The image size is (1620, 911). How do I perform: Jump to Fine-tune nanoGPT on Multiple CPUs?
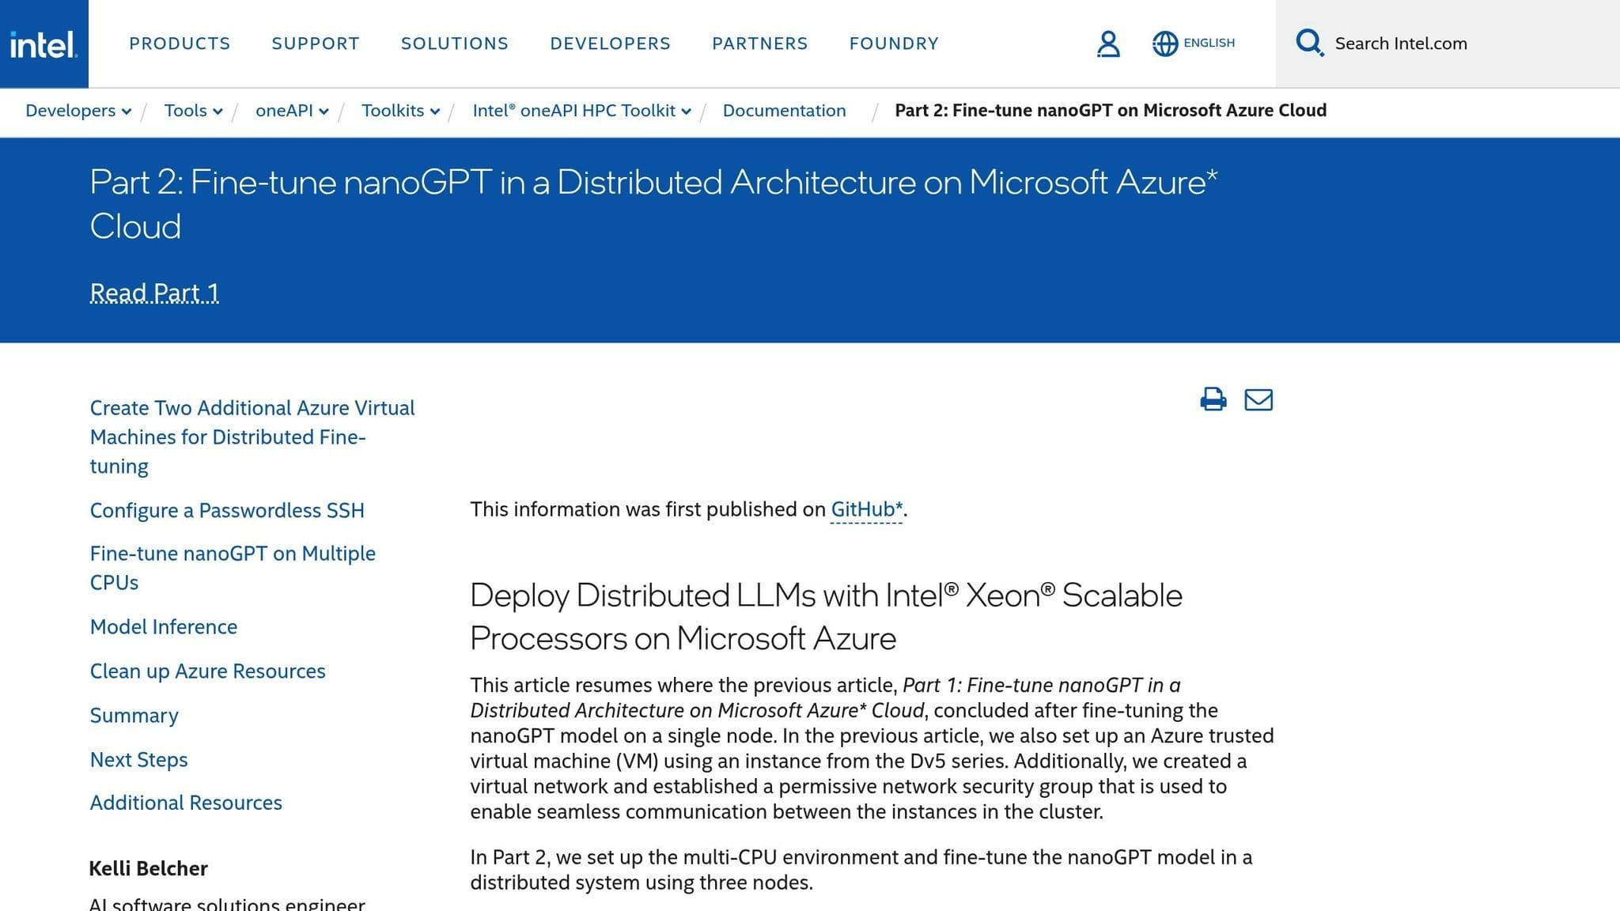[x=233, y=568]
